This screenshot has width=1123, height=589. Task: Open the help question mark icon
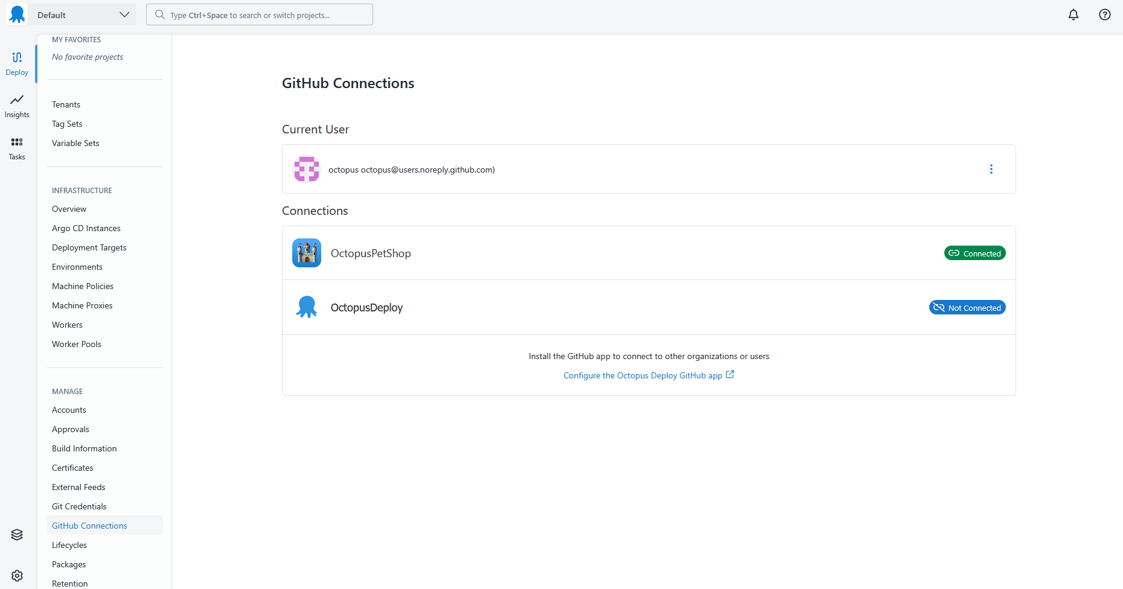1105,14
